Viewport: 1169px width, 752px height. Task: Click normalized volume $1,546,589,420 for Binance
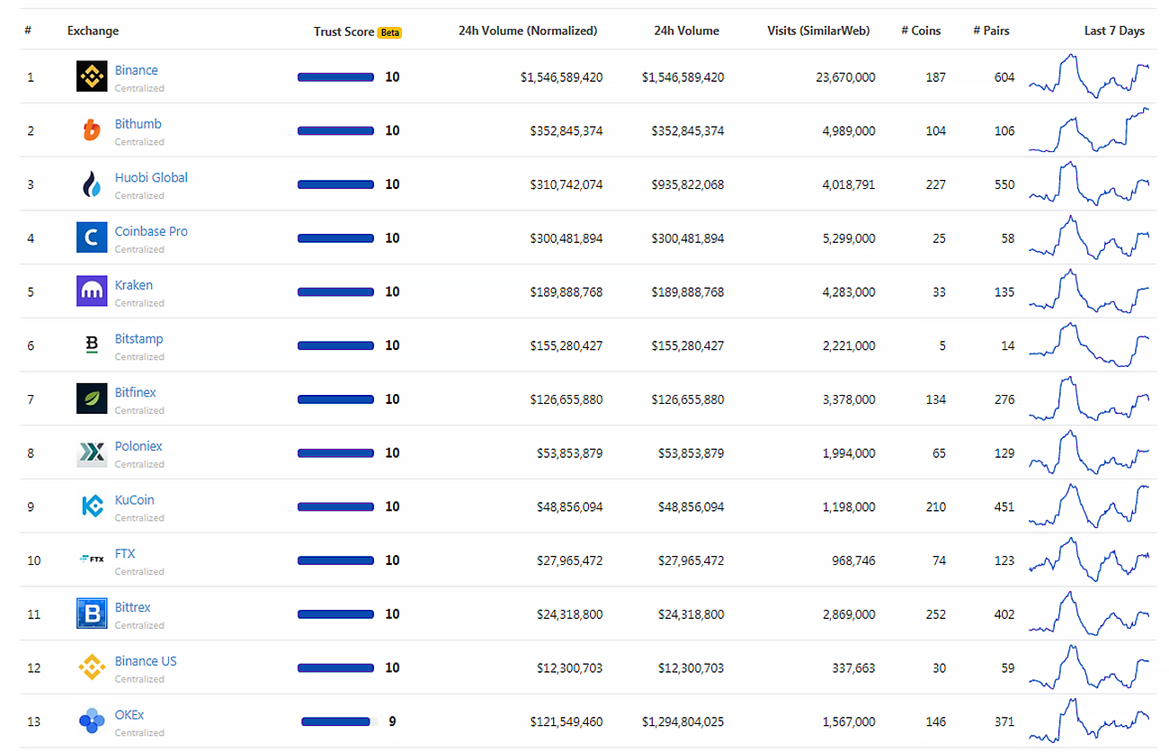click(562, 77)
